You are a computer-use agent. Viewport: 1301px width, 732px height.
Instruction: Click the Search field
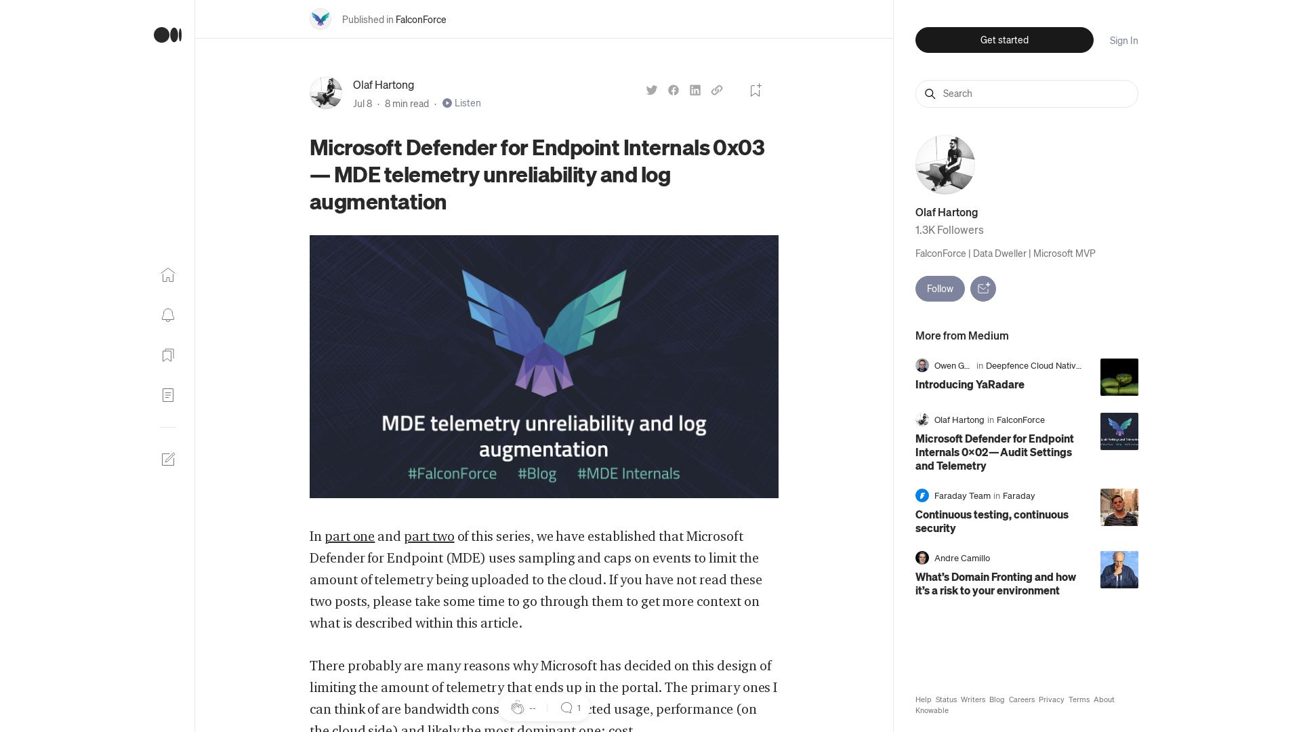1026,94
